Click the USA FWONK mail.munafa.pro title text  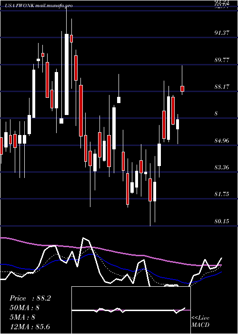(39, 6)
